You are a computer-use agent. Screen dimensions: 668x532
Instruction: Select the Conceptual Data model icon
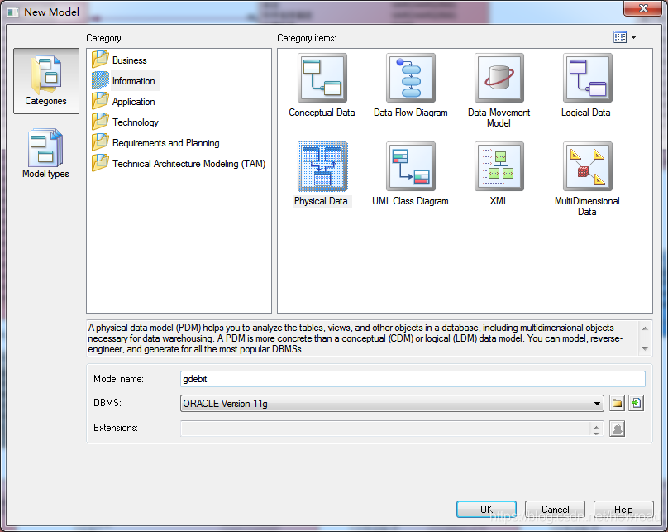(x=322, y=78)
